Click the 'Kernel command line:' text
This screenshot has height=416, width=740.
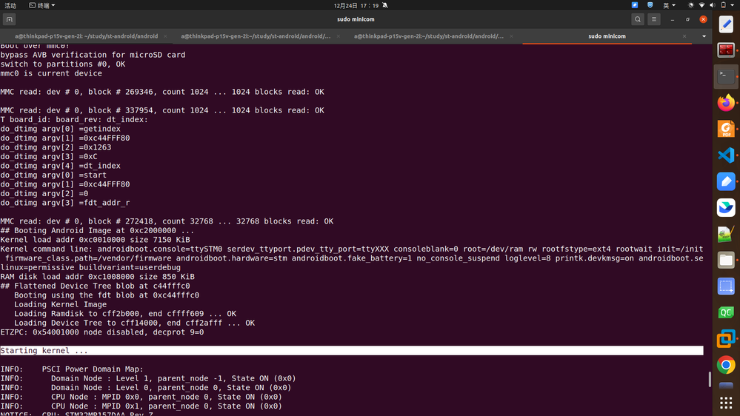coord(46,249)
